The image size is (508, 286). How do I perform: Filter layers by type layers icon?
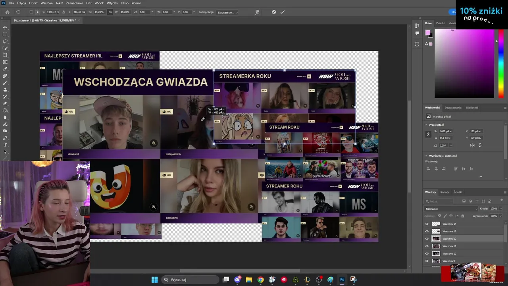tap(477, 201)
